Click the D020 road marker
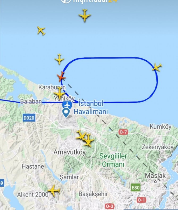Viewport: 178px width, 210px height. [x=29, y=118]
